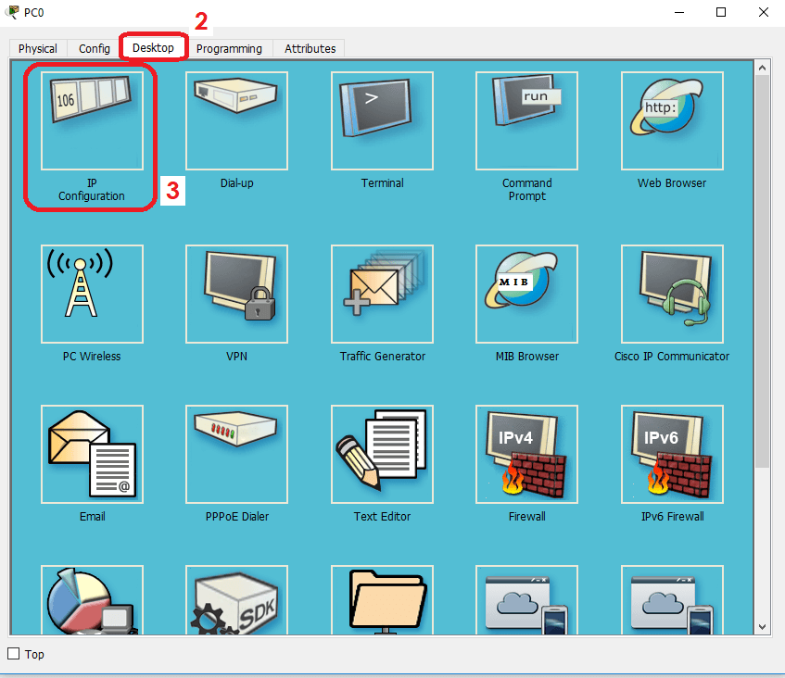This screenshot has height=678, width=785.
Task: Switch to the Programming tab
Action: 229,48
